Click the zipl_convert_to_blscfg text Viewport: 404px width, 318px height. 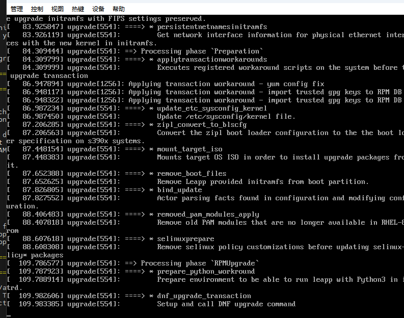pyautogui.click(x=202, y=125)
